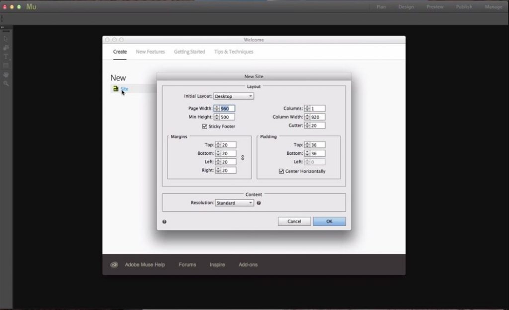The height and width of the screenshot is (310, 509).
Task: Click the Column Width stepper arrows
Action: [x=307, y=117]
